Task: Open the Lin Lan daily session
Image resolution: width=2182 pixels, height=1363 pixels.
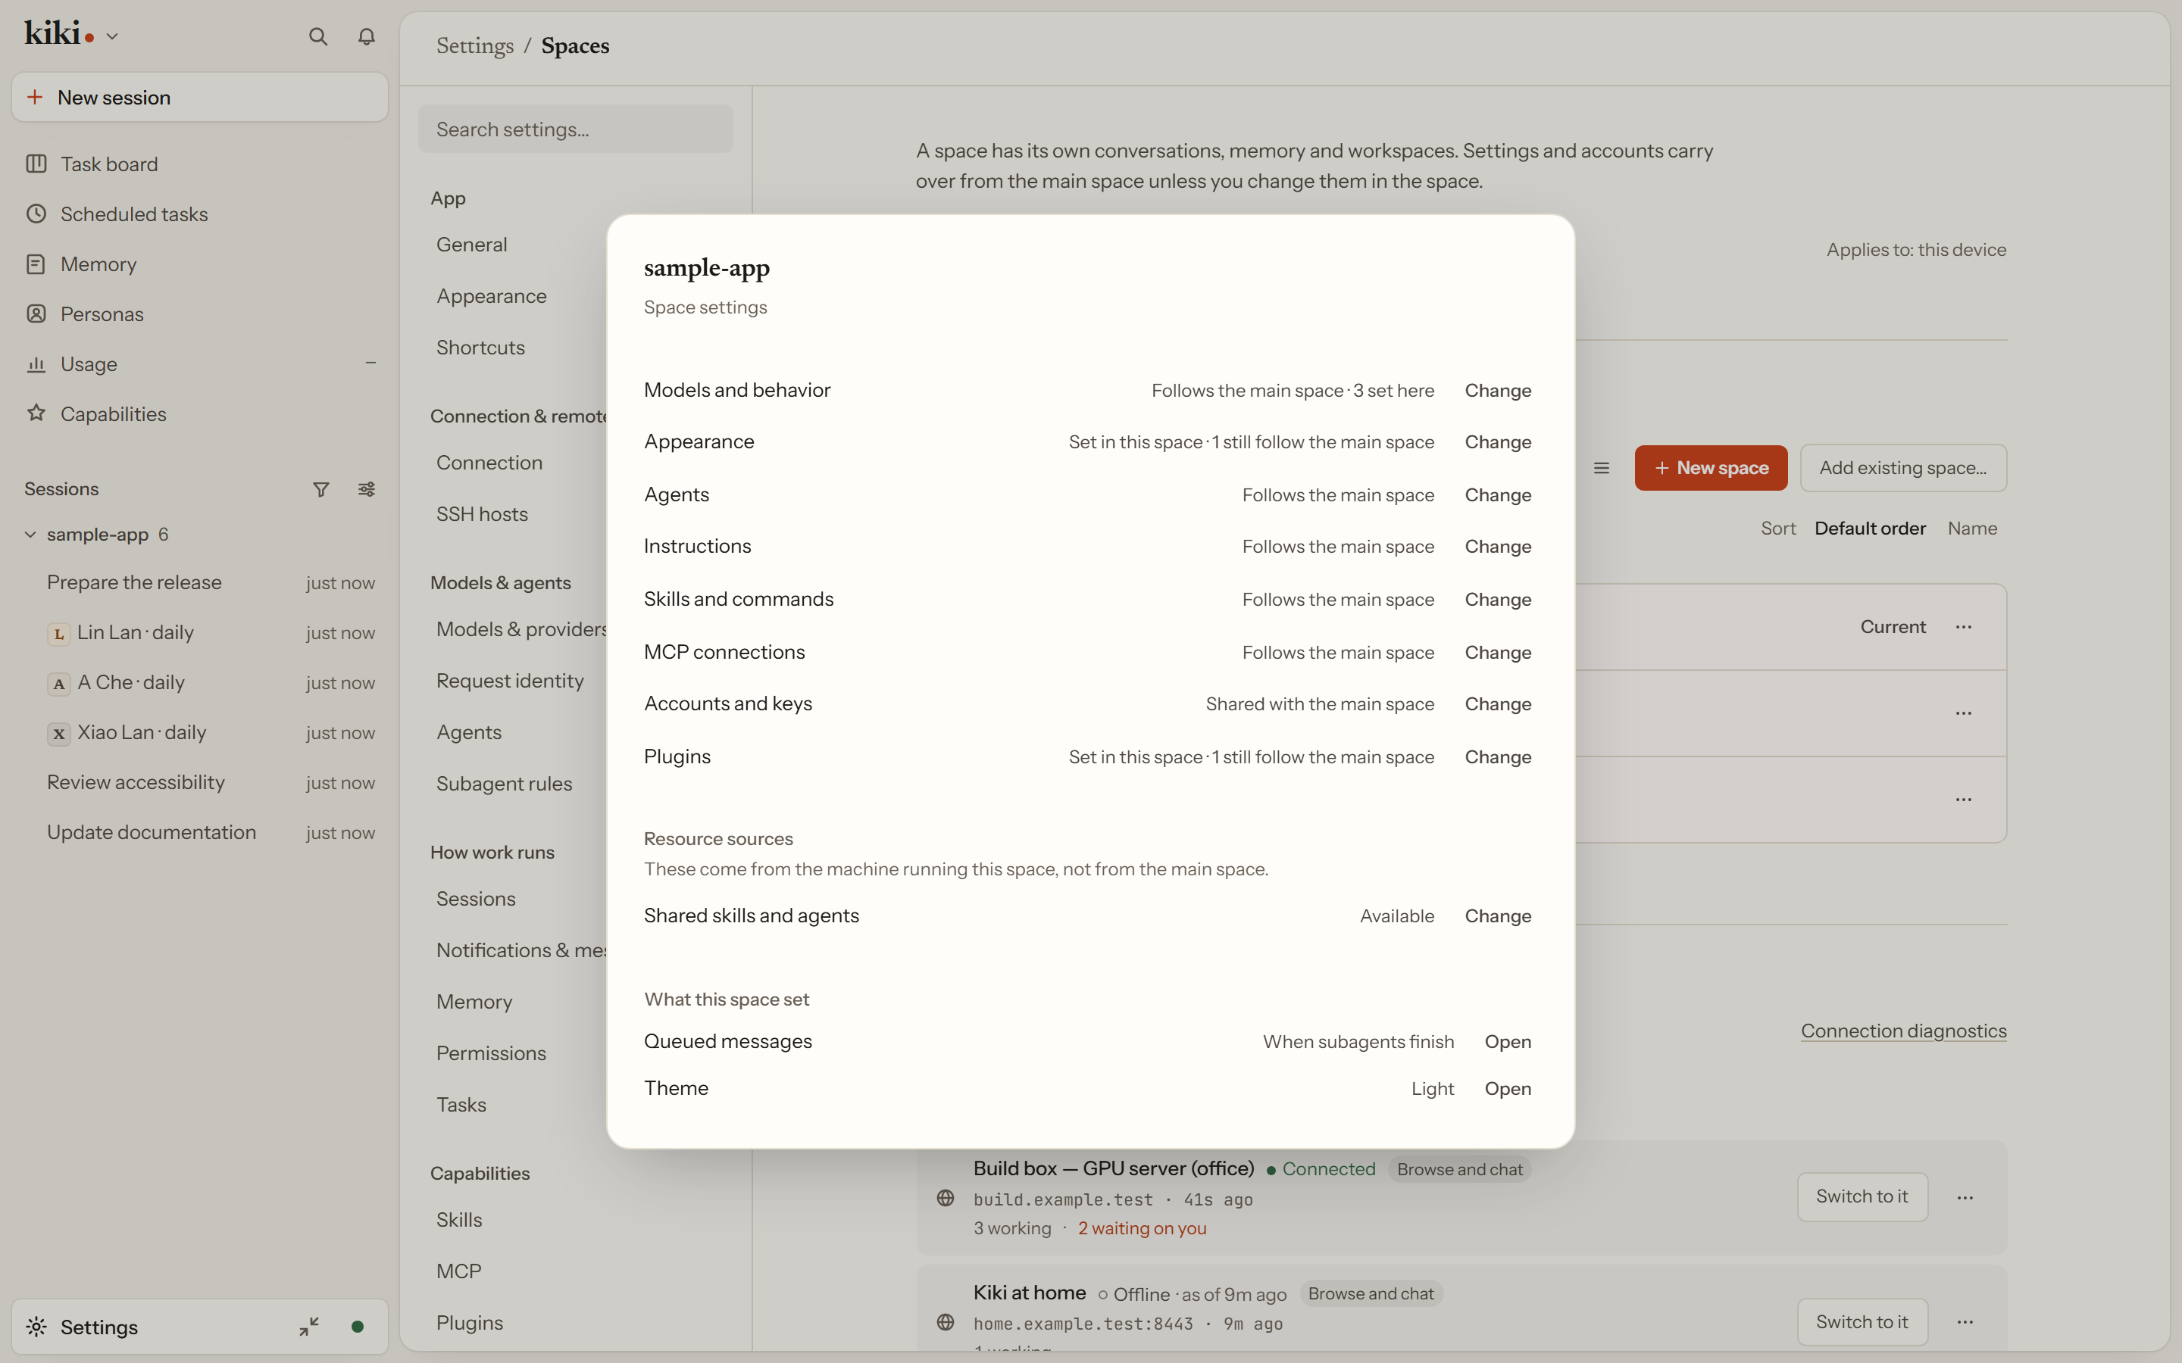Action: [200, 633]
